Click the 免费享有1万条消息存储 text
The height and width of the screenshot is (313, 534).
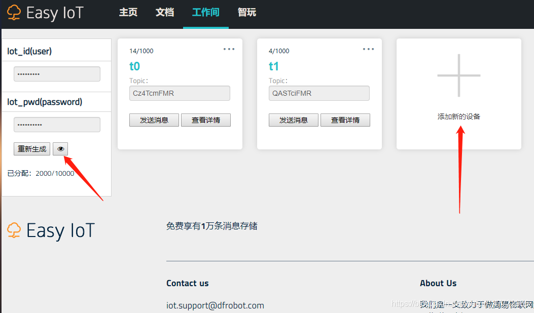coord(212,226)
